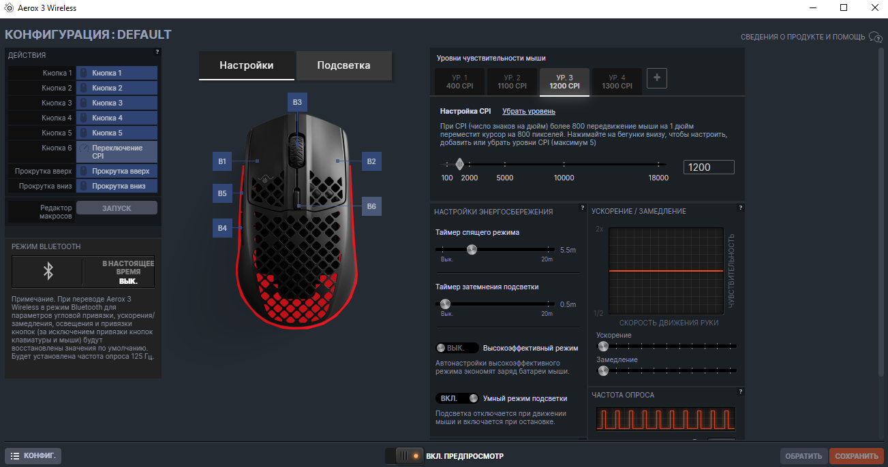Select the B5 side button marker

coord(222,193)
